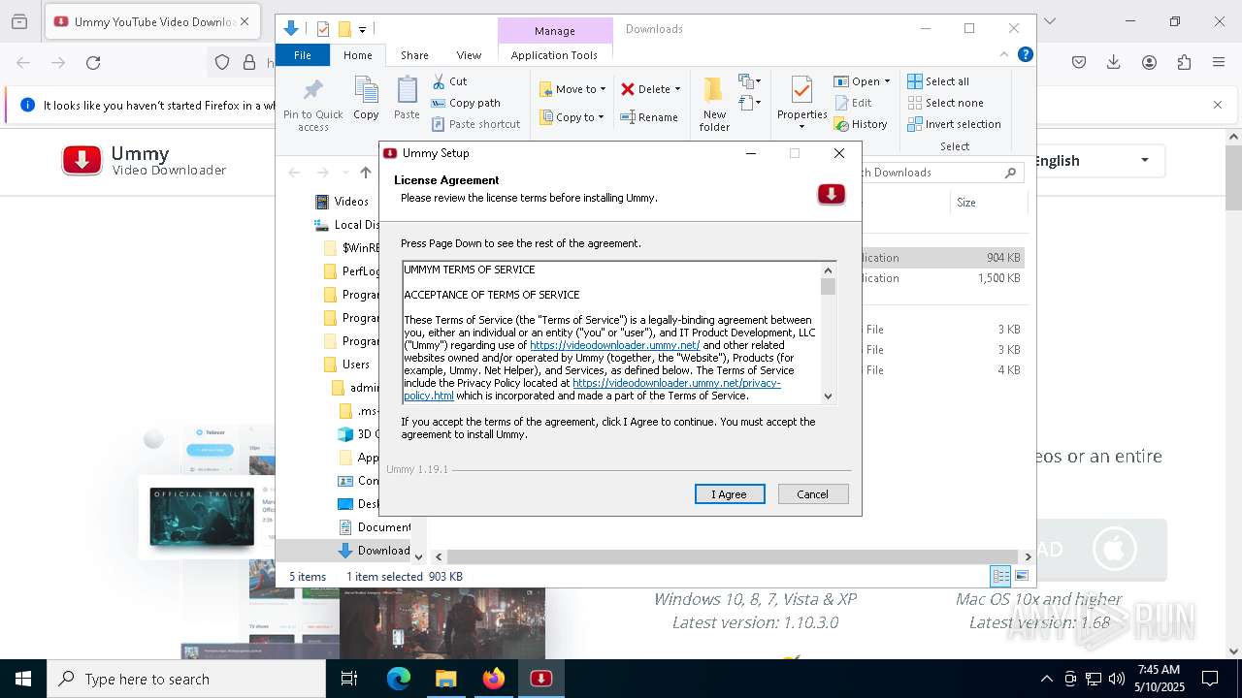
Task: Click the Size column header
Action: point(989,203)
